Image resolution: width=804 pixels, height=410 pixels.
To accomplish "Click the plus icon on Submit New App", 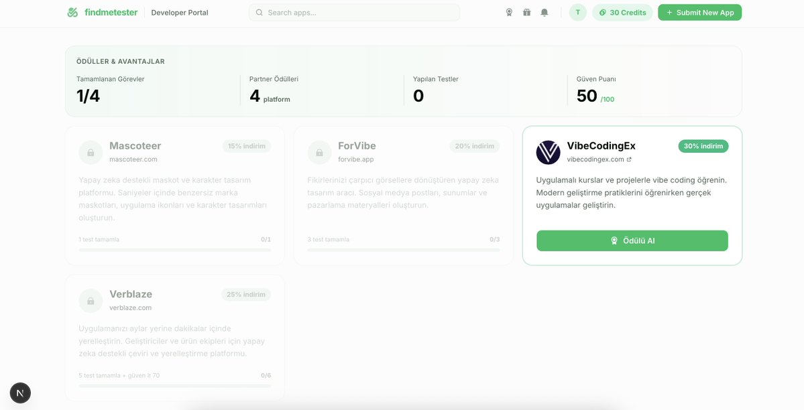I will pyautogui.click(x=669, y=12).
